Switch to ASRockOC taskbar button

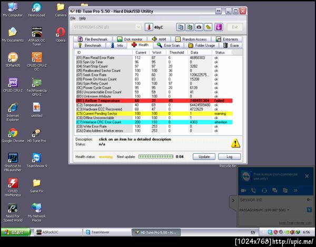coord(58,232)
